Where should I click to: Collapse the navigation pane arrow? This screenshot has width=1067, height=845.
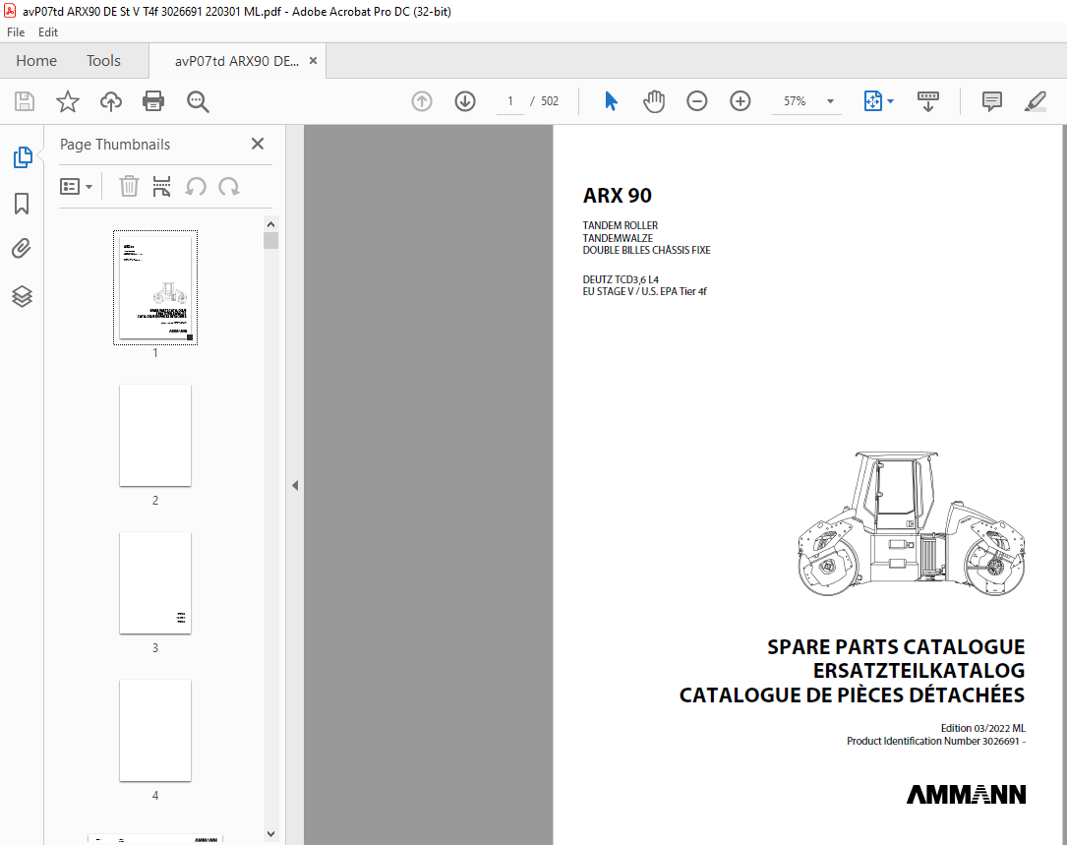295,486
